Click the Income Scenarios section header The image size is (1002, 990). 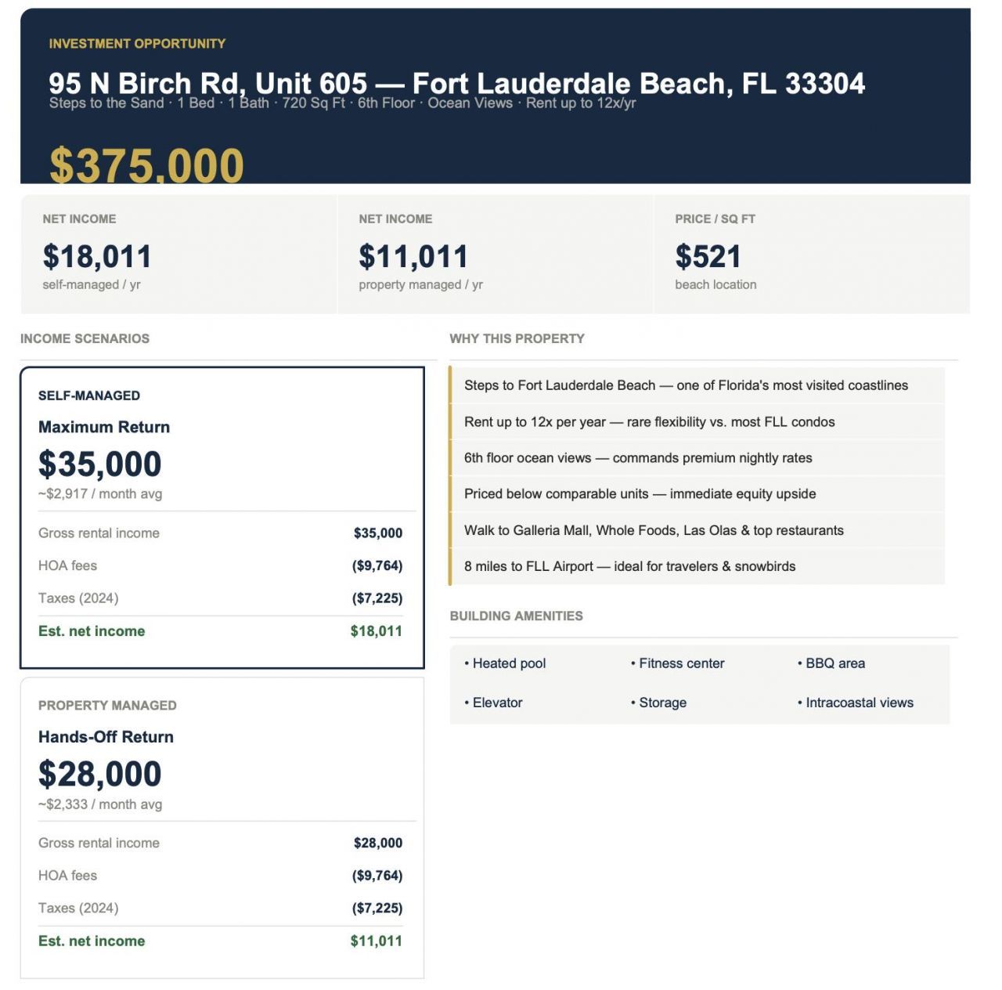[85, 338]
